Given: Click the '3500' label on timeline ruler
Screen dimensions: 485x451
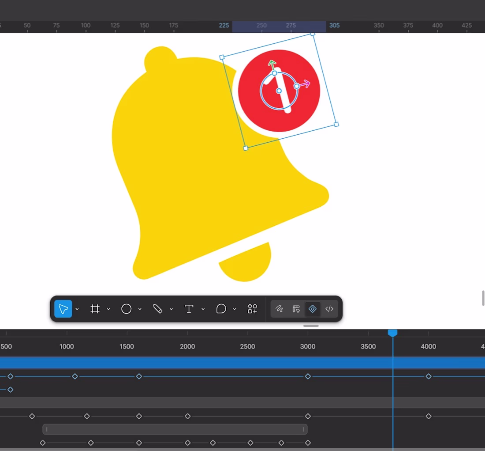Looking at the screenshot, I should click(368, 347).
